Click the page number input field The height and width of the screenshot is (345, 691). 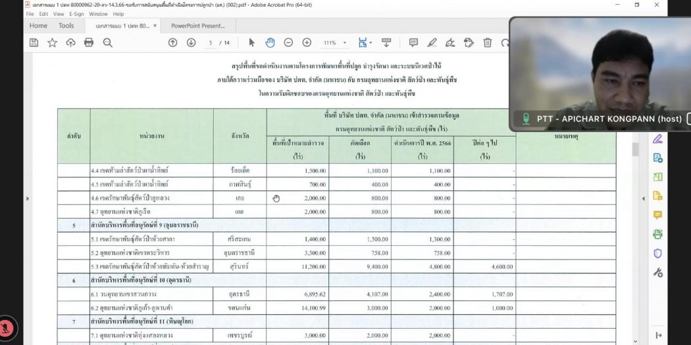(x=211, y=43)
